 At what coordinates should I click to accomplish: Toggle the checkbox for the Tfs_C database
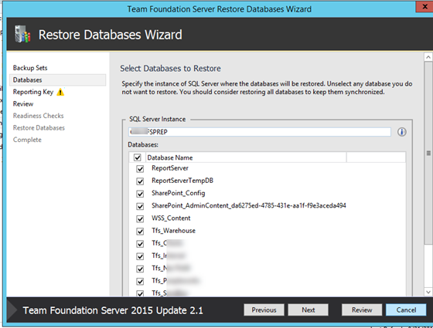140,244
